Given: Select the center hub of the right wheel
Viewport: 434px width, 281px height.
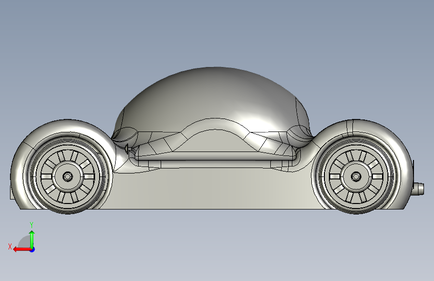Looking at the screenshot, I should 356,176.
